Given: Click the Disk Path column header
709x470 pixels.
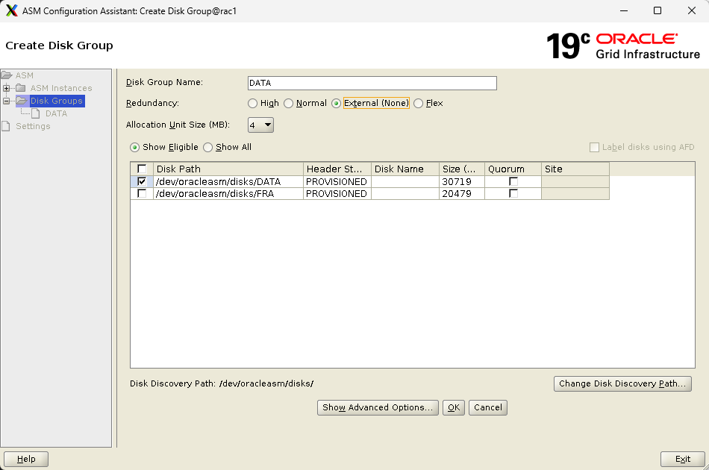Looking at the screenshot, I should [x=228, y=169].
